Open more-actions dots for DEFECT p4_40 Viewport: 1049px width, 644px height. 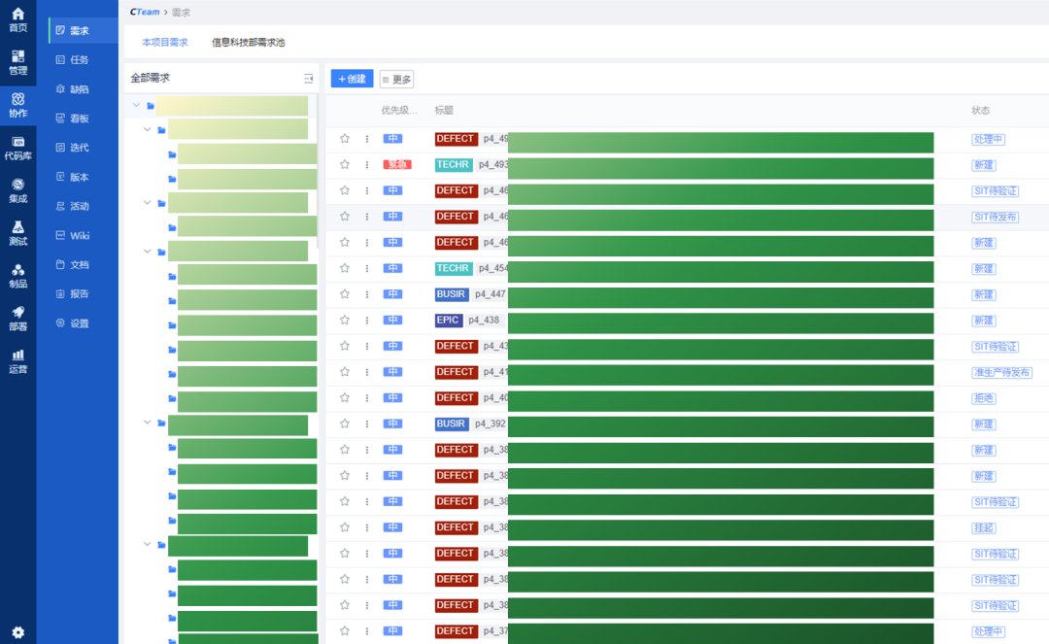pyautogui.click(x=366, y=398)
